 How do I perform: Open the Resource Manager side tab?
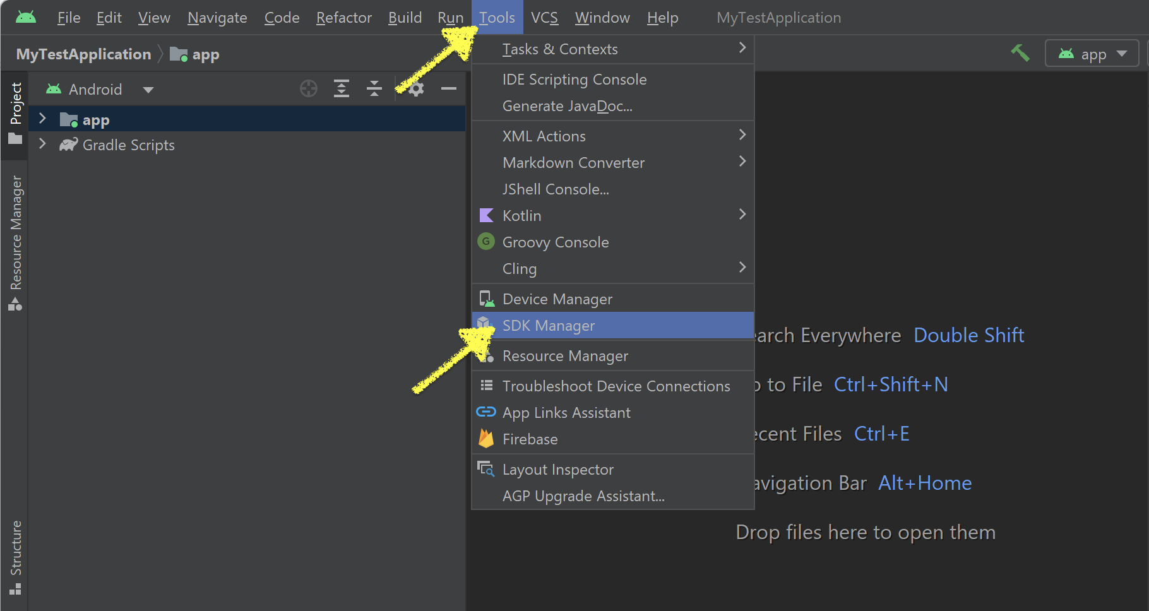click(15, 242)
